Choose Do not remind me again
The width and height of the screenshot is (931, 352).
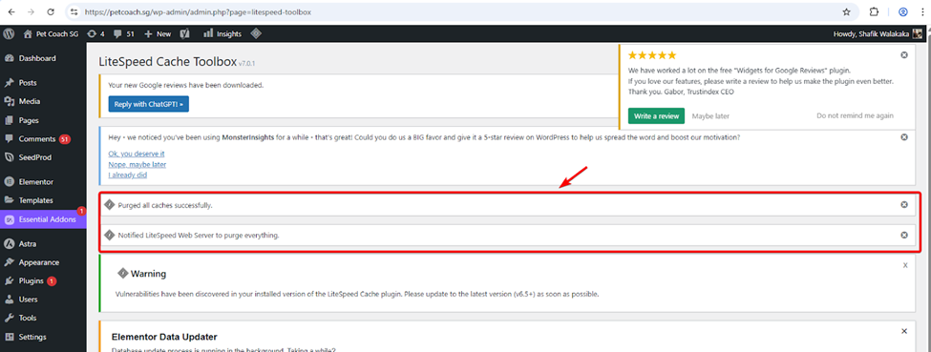[x=855, y=115]
